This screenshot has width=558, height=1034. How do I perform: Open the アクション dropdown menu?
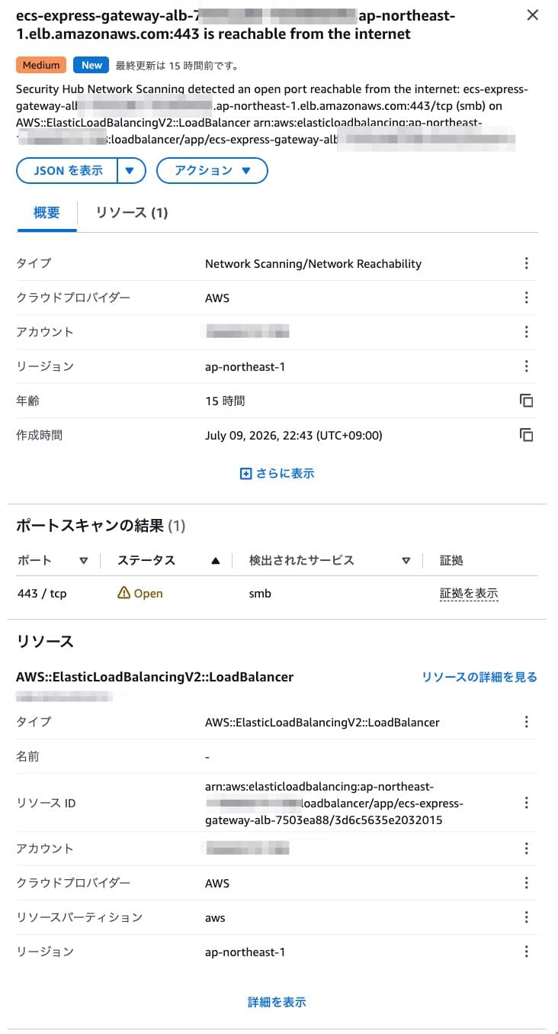coord(212,171)
